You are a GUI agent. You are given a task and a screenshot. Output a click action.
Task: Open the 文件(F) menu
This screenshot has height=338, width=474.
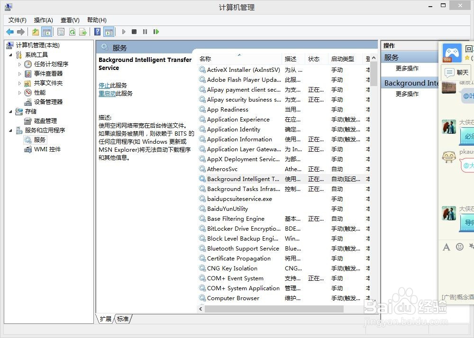tap(17, 20)
